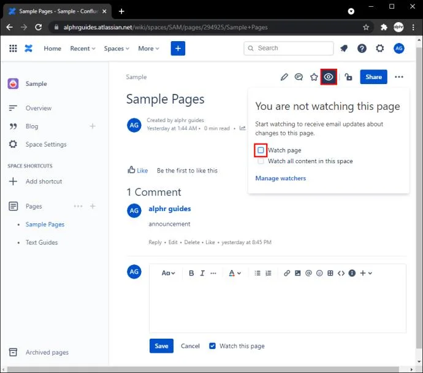Image resolution: width=423 pixels, height=373 pixels.
Task: Open Blog in the sidebar
Action: (32, 126)
